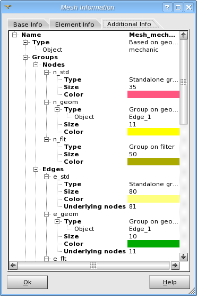Click the title bar help question icon
Image resolution: width=197 pixels, height=296 pixels.
[x=167, y=7]
